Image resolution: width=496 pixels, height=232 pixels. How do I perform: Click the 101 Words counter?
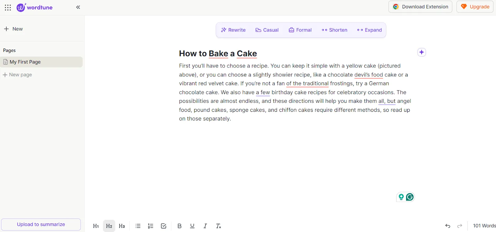tap(484, 226)
